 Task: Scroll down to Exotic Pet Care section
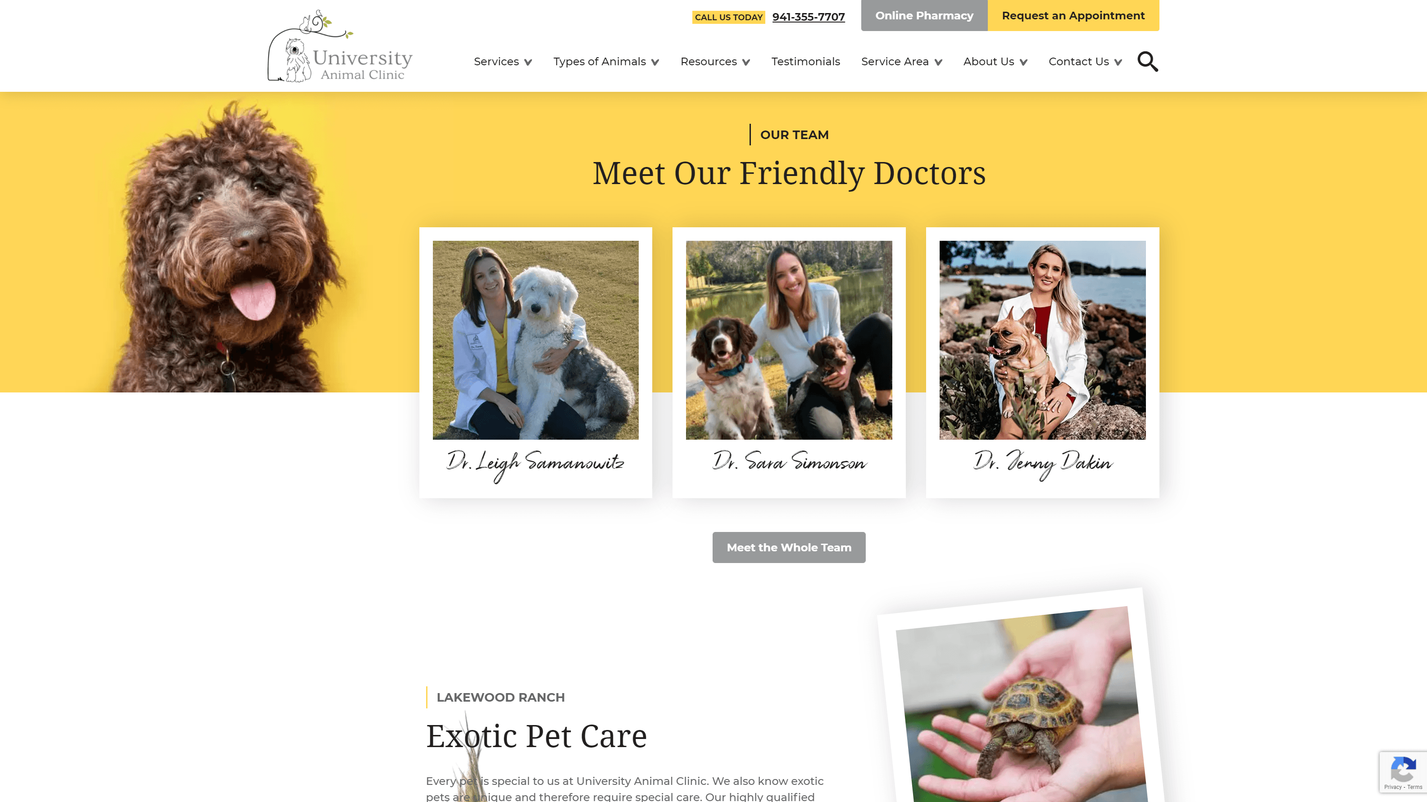tap(536, 736)
